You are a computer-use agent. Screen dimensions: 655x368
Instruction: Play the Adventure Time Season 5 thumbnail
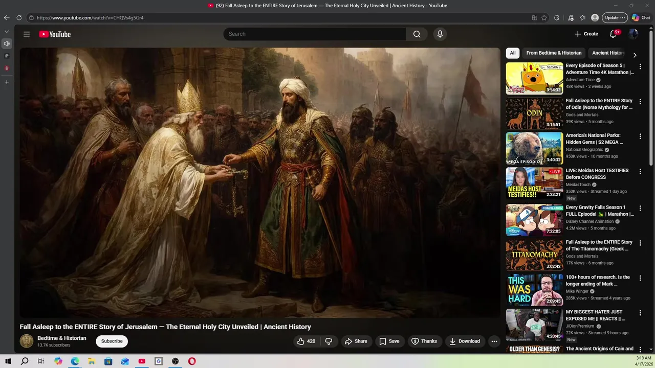[534, 78]
